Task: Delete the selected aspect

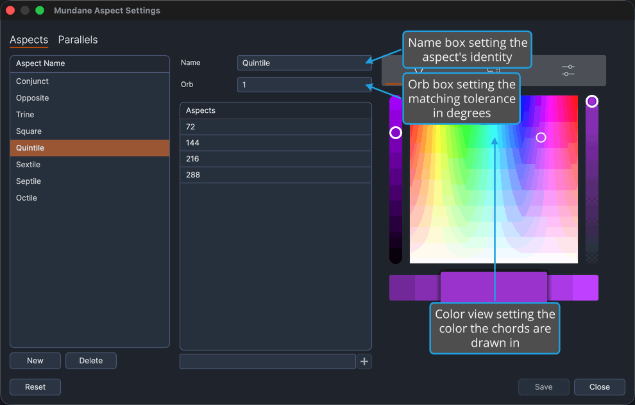Action: [x=90, y=361]
